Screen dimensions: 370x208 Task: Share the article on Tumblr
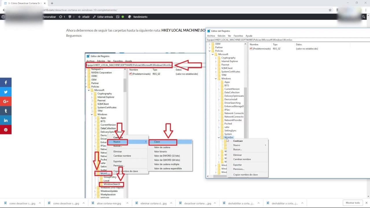5,111
